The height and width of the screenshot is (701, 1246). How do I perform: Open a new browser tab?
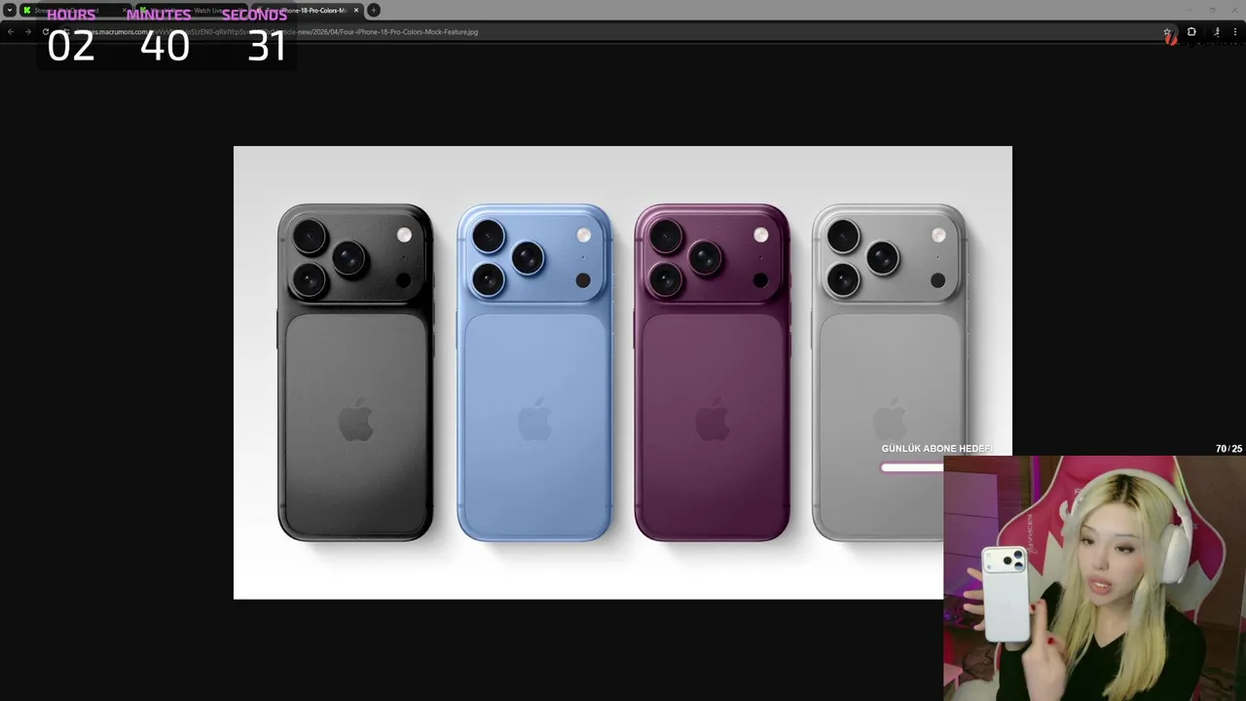point(374,11)
